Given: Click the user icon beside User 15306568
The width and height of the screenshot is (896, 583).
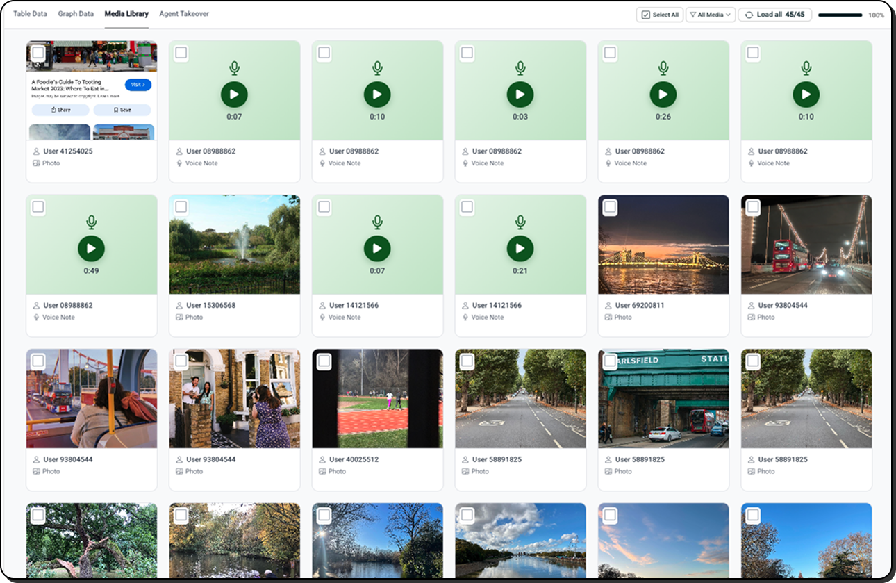Looking at the screenshot, I should pyautogui.click(x=179, y=306).
